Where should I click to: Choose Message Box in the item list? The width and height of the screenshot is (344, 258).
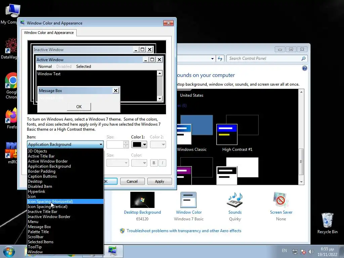[x=66, y=227]
